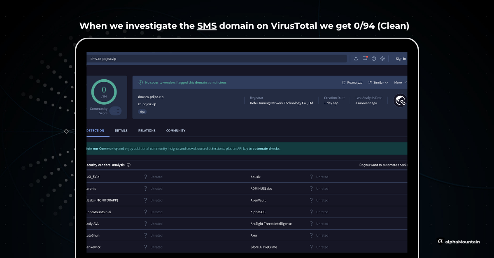Click the Creation Date value 1 day ago

point(331,103)
